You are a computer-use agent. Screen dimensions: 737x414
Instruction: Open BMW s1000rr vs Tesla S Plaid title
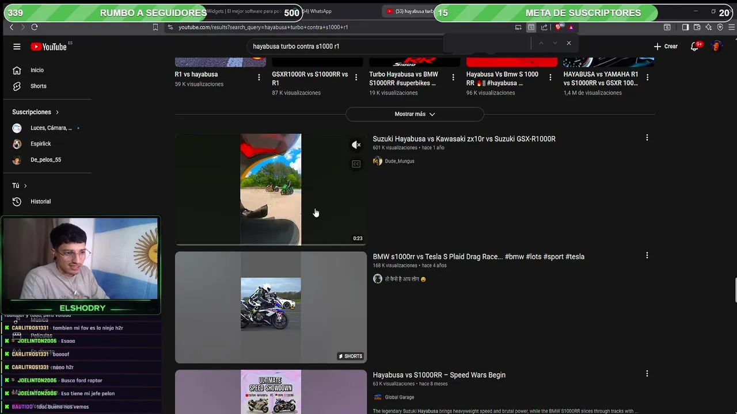pyautogui.click(x=478, y=256)
